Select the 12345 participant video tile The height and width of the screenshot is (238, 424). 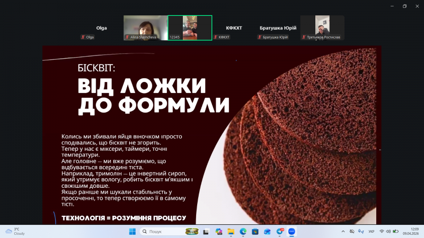coord(190,28)
